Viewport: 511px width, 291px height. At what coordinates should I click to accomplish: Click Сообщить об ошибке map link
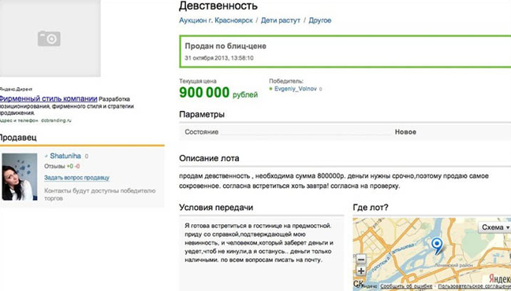point(406,286)
